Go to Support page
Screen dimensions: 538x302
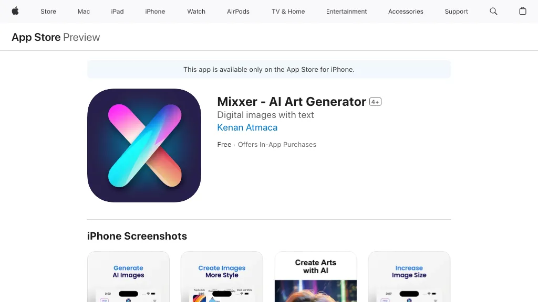(x=457, y=12)
